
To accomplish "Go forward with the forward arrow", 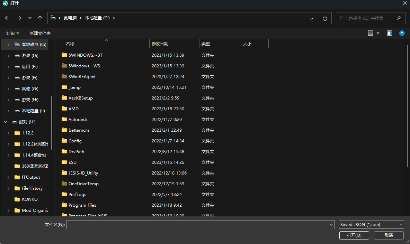I will [19, 18].
